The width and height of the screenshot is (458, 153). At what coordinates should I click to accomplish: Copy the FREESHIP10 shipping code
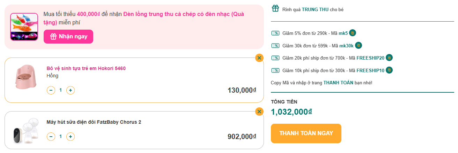[x=389, y=70]
